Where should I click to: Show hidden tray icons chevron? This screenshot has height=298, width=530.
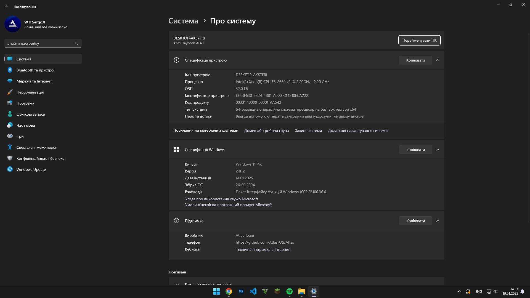pos(459,291)
